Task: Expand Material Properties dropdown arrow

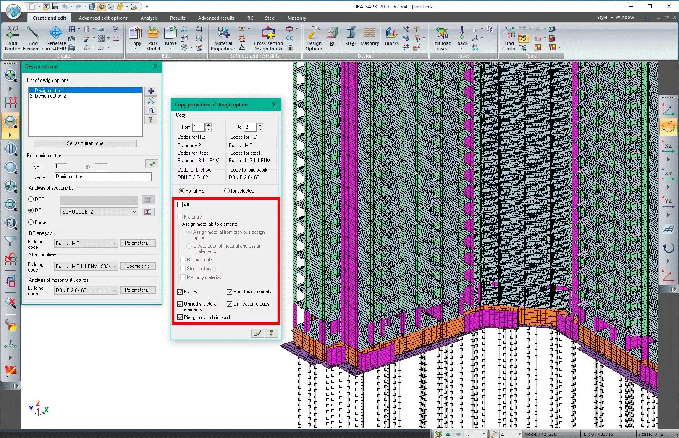Action: [234, 49]
